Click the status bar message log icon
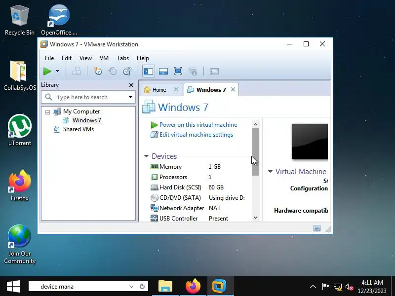The width and height of the screenshot is (395, 296). (x=317, y=228)
